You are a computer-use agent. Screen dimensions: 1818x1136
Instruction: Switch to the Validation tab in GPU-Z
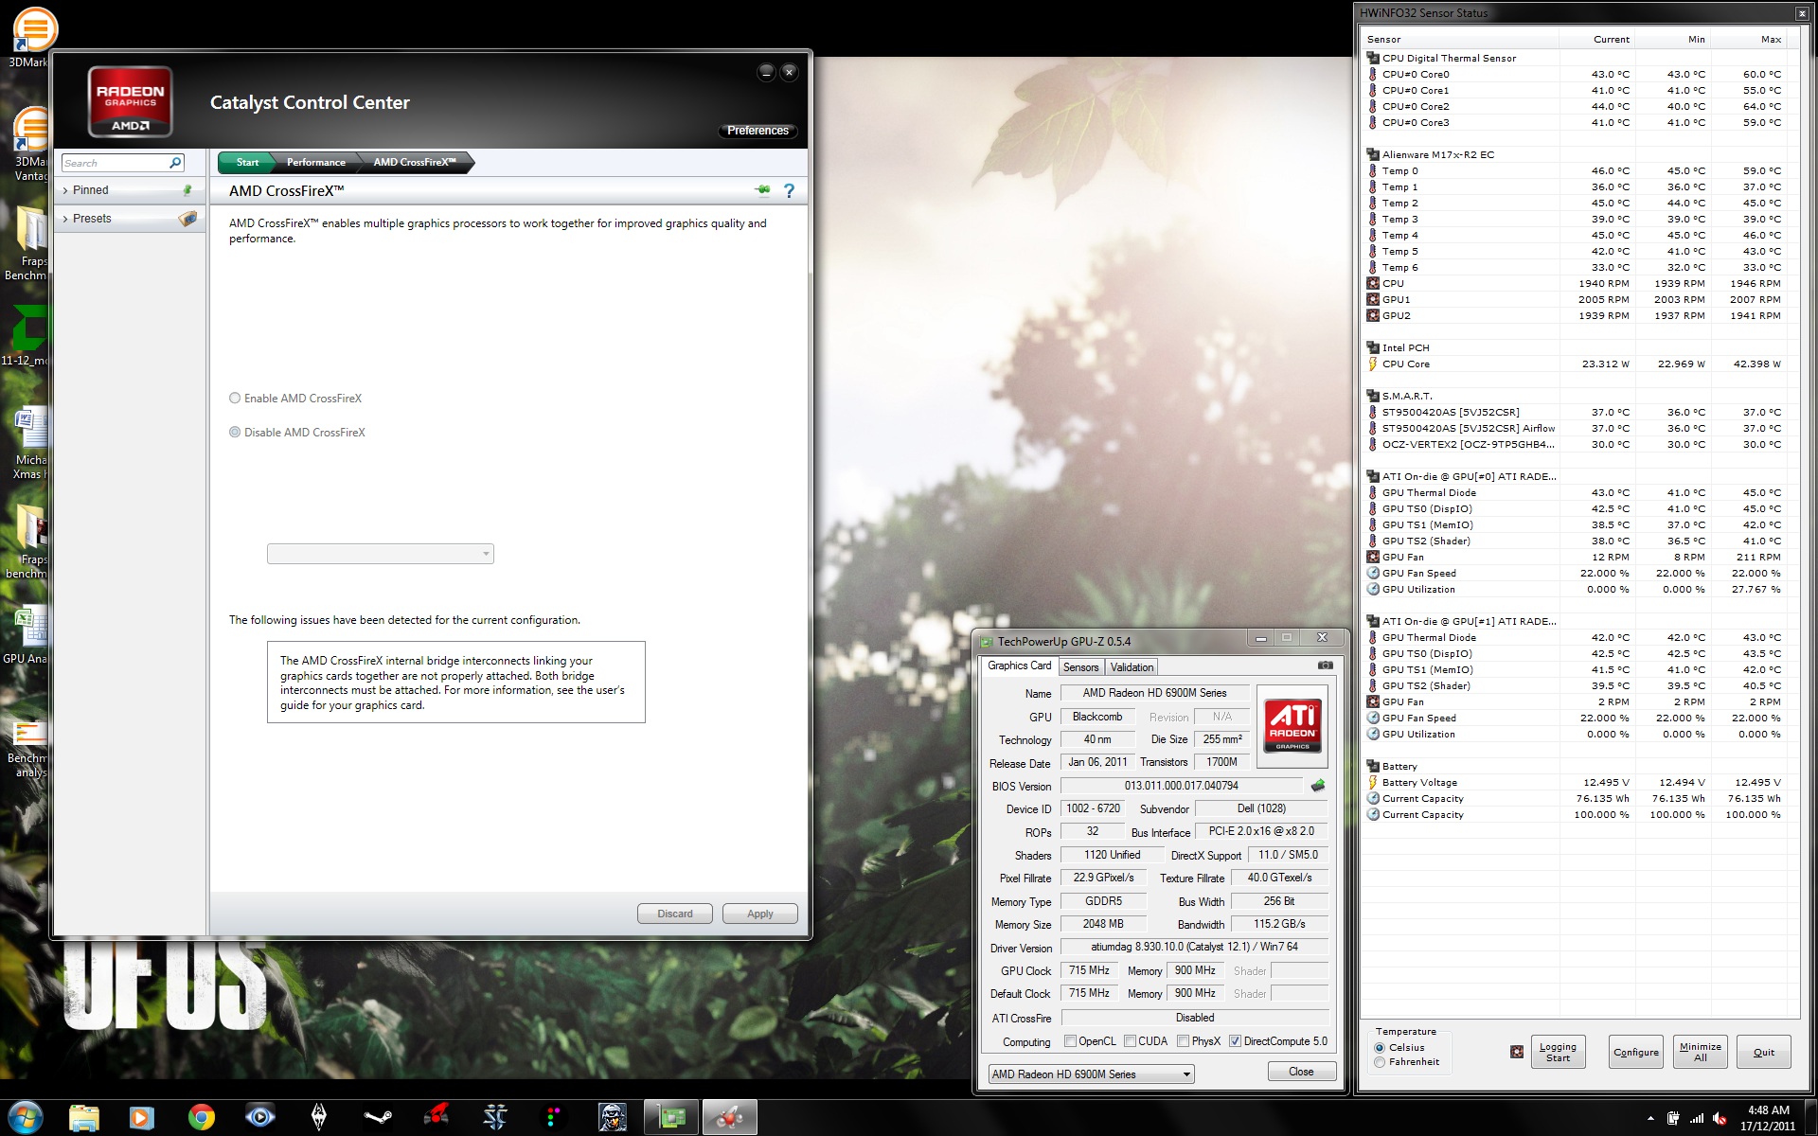coord(1132,667)
